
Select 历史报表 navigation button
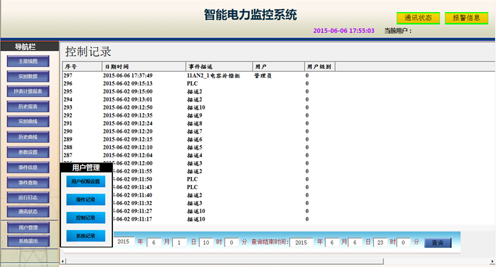(x=28, y=107)
